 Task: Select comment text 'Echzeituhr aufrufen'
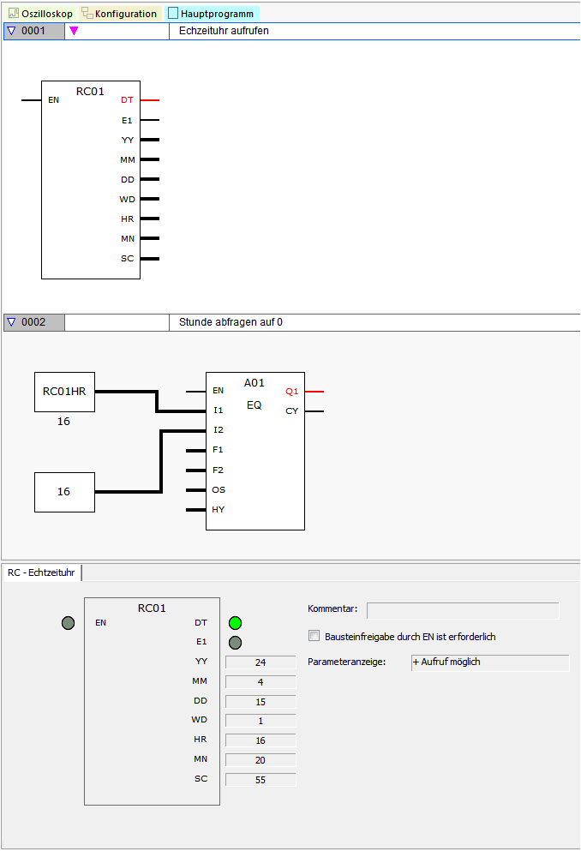click(x=224, y=31)
